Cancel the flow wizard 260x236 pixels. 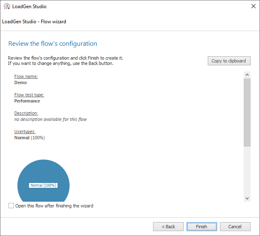coord(235,227)
